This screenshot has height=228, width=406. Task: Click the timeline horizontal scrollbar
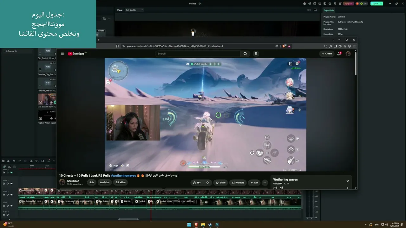(128, 219)
